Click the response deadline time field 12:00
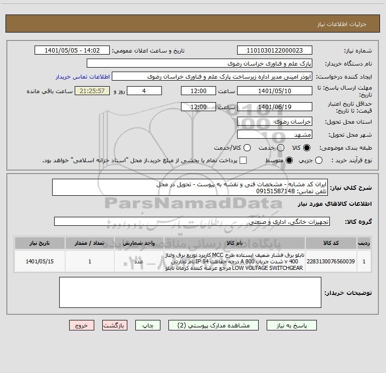The image size is (386, 373). pos(199,91)
